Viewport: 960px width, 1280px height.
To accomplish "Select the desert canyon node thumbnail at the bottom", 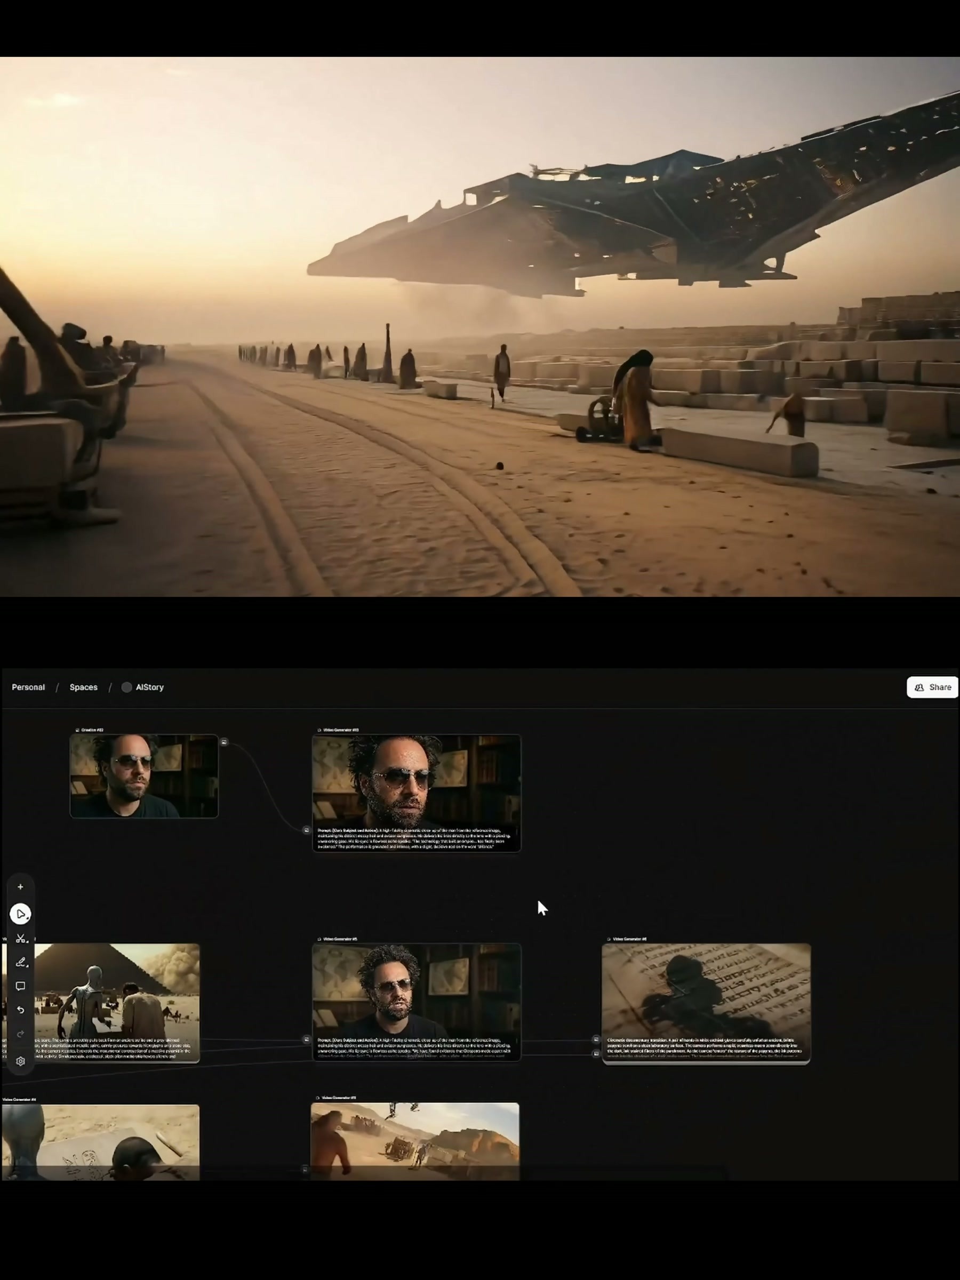I will 415,1141.
